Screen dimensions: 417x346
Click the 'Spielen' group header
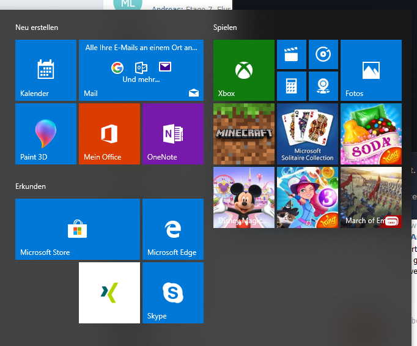(225, 28)
